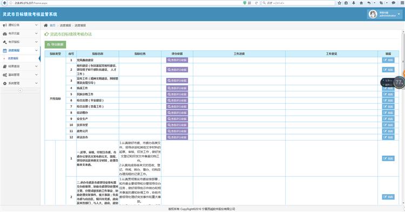The width and height of the screenshot is (405, 212).
Task: Click the gavel icon in the sidebar
Action: click(5, 42)
